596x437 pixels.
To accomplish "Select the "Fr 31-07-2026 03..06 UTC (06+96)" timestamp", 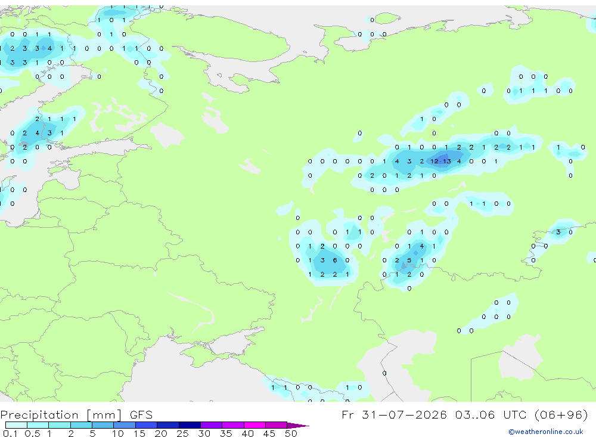I will (x=465, y=414).
